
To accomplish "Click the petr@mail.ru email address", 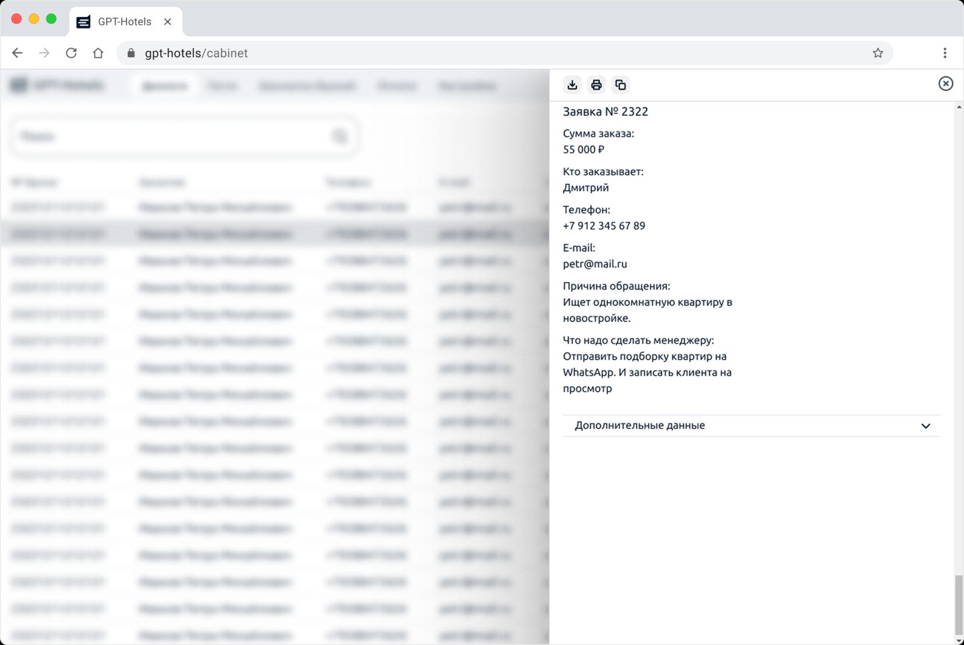I will coord(595,264).
